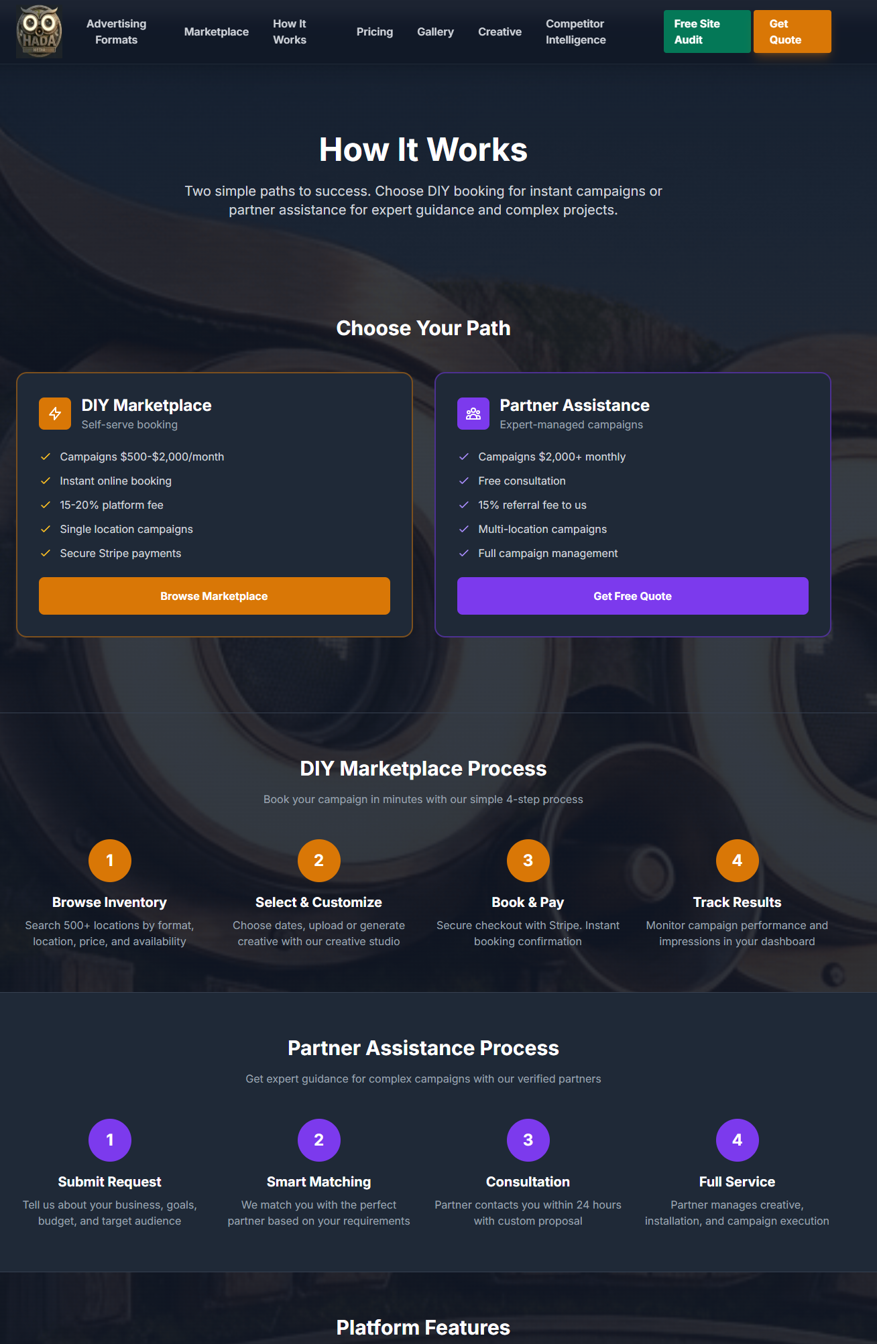Click the "Book & Pay" step title
The width and height of the screenshot is (877, 1344).
click(x=528, y=903)
